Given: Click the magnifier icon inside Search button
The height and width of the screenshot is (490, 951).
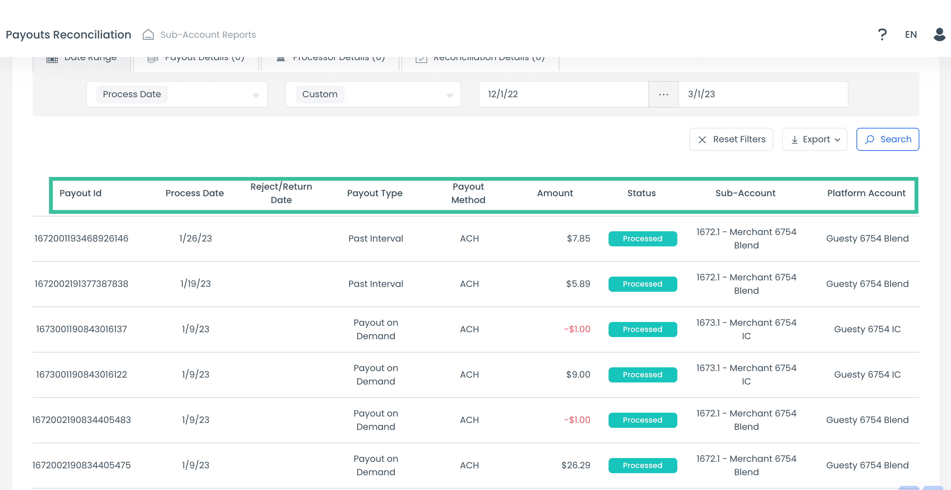Looking at the screenshot, I should [x=870, y=140].
